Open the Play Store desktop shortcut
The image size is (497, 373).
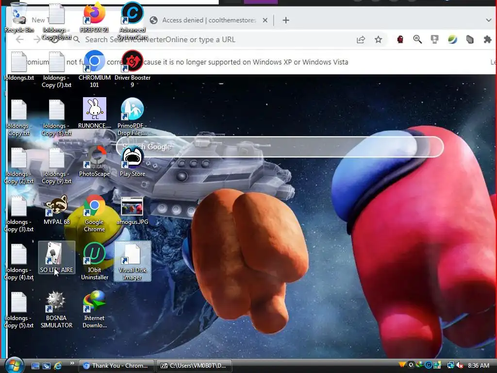[132, 161]
